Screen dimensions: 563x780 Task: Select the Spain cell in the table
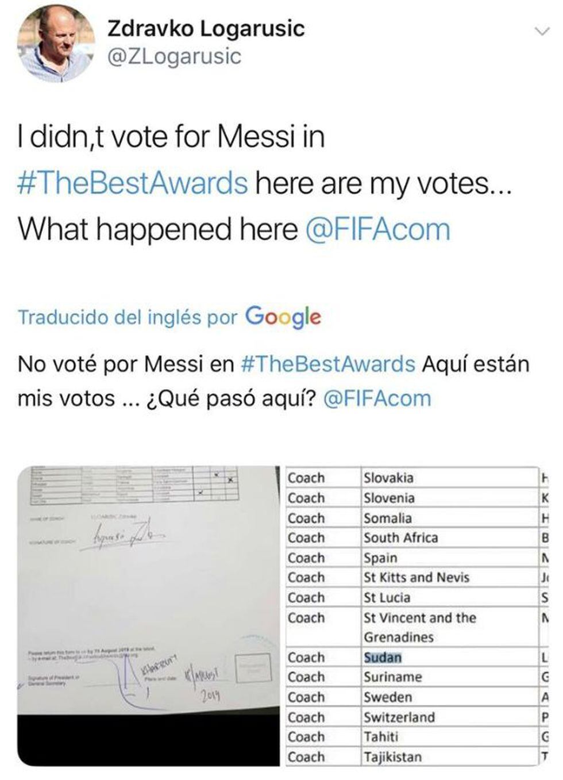pyautogui.click(x=380, y=558)
